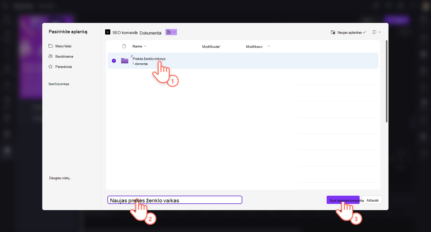Image resolution: width=431 pixels, height=232 pixels.
Task: Open the view options list menu
Action: [376, 32]
